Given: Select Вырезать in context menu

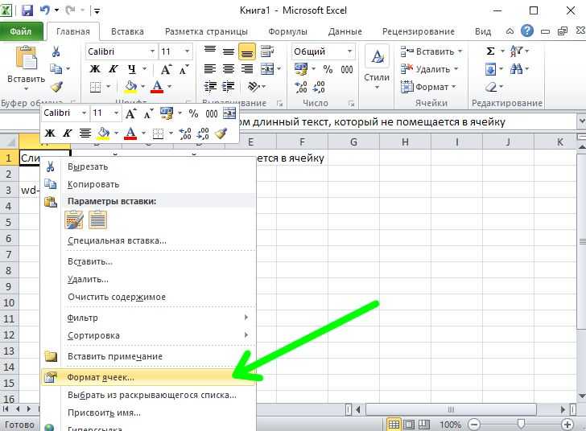Looking at the screenshot, I should coord(148,166).
